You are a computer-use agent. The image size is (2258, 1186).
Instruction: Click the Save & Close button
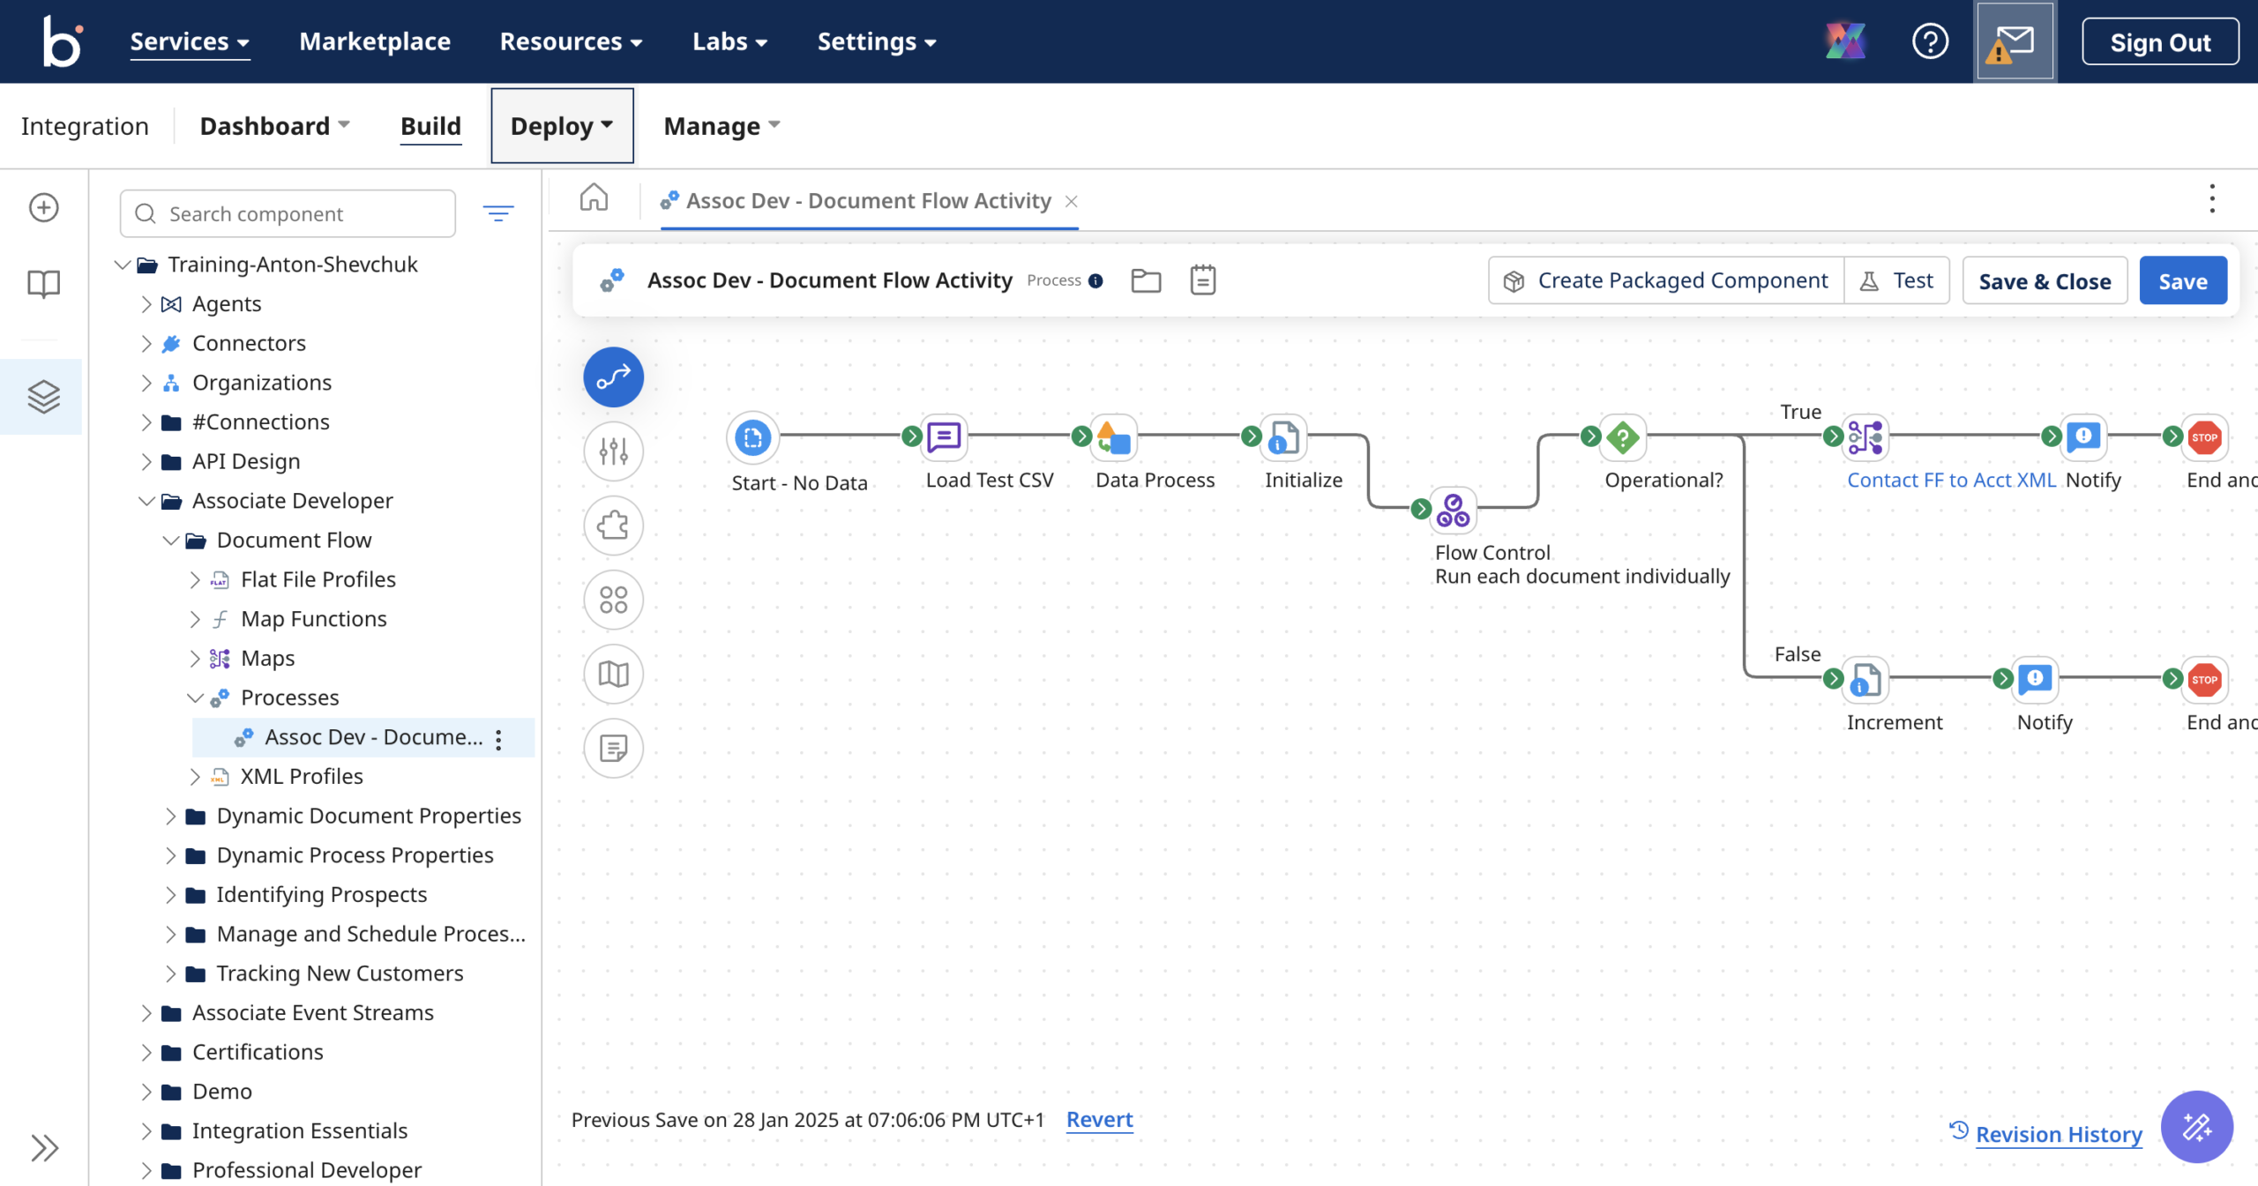2044,280
